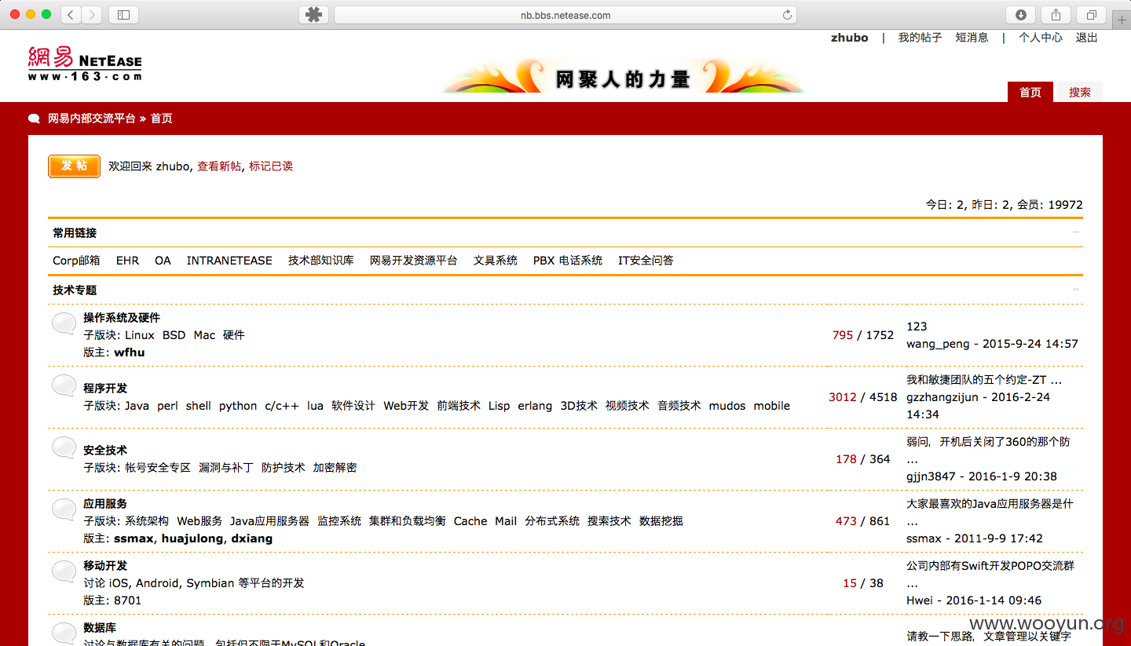Click breadcrumb chat bubble icon
1131x646 pixels.
pos(34,119)
